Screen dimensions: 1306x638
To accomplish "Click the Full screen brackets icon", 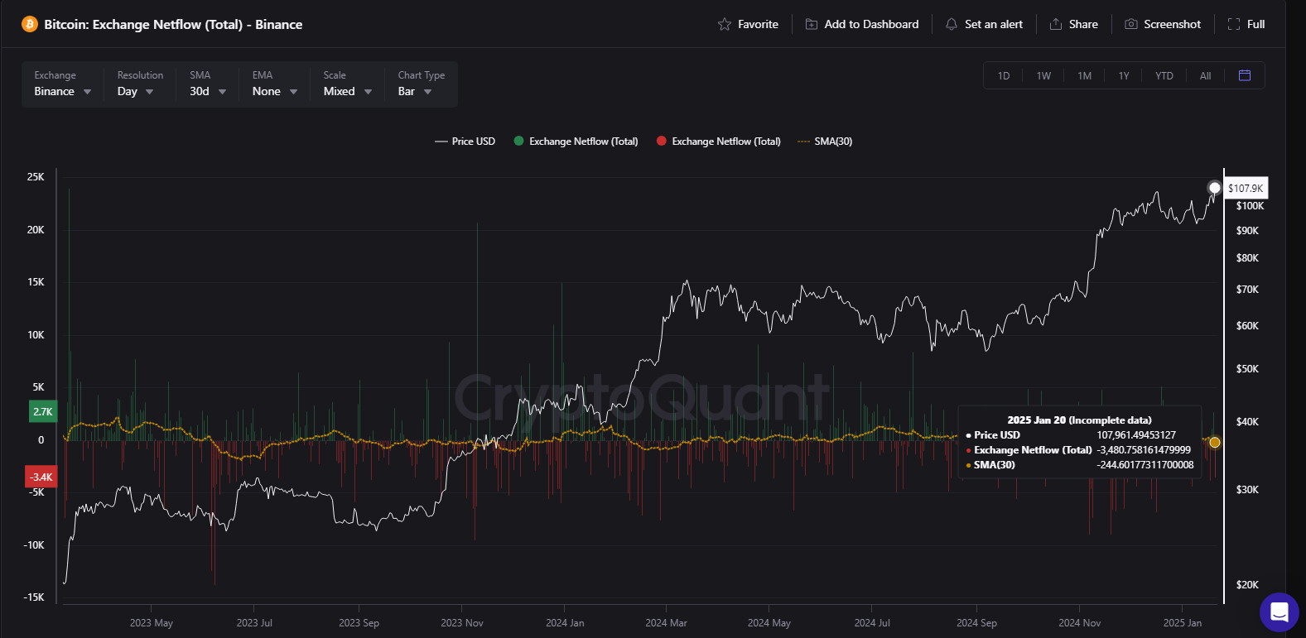I will [x=1234, y=24].
